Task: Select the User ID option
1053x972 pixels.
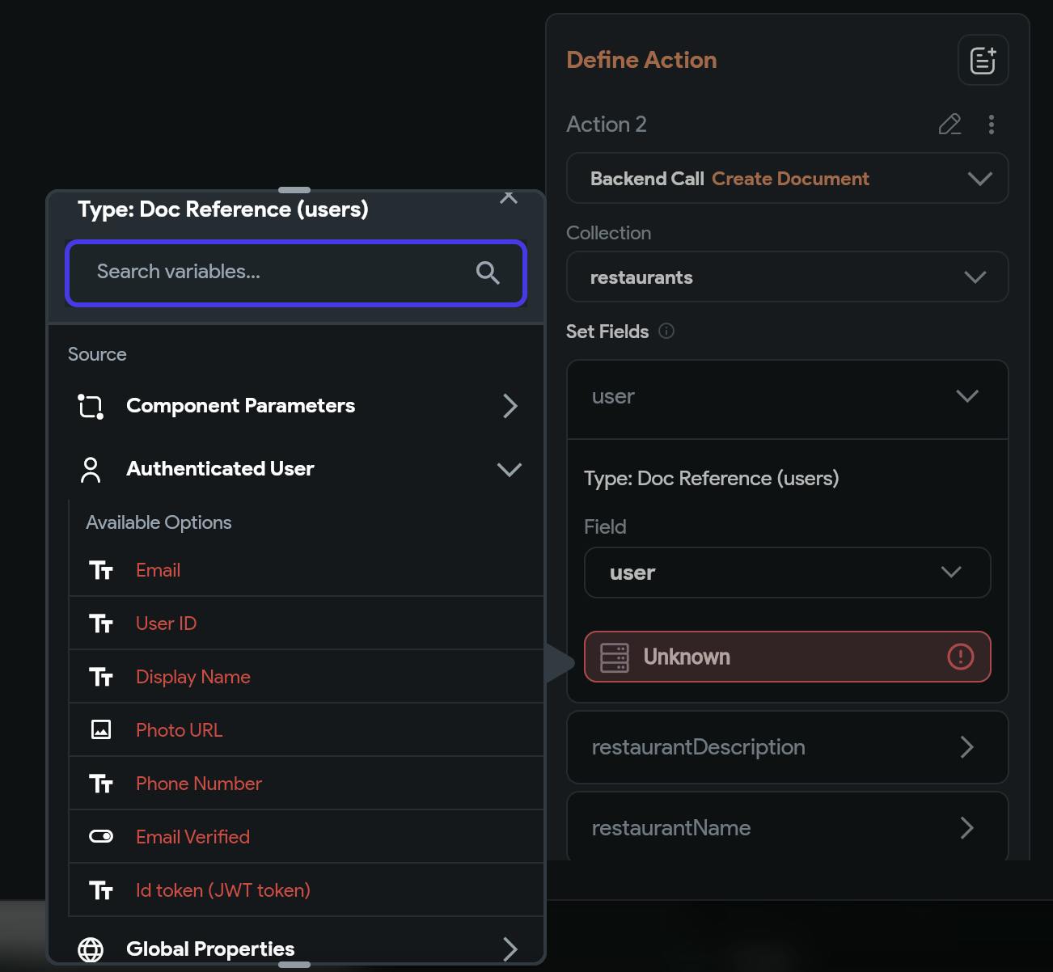Action: click(307, 623)
